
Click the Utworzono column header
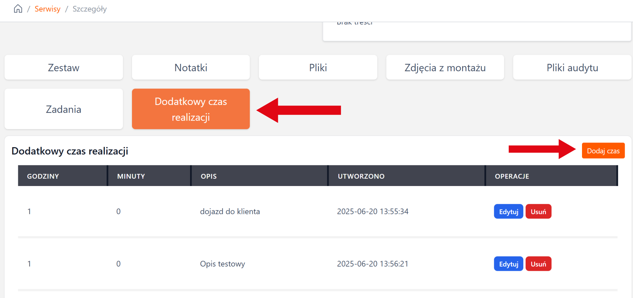(361, 176)
